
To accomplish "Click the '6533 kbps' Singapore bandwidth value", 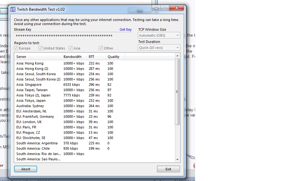I will click(x=72, y=85).
